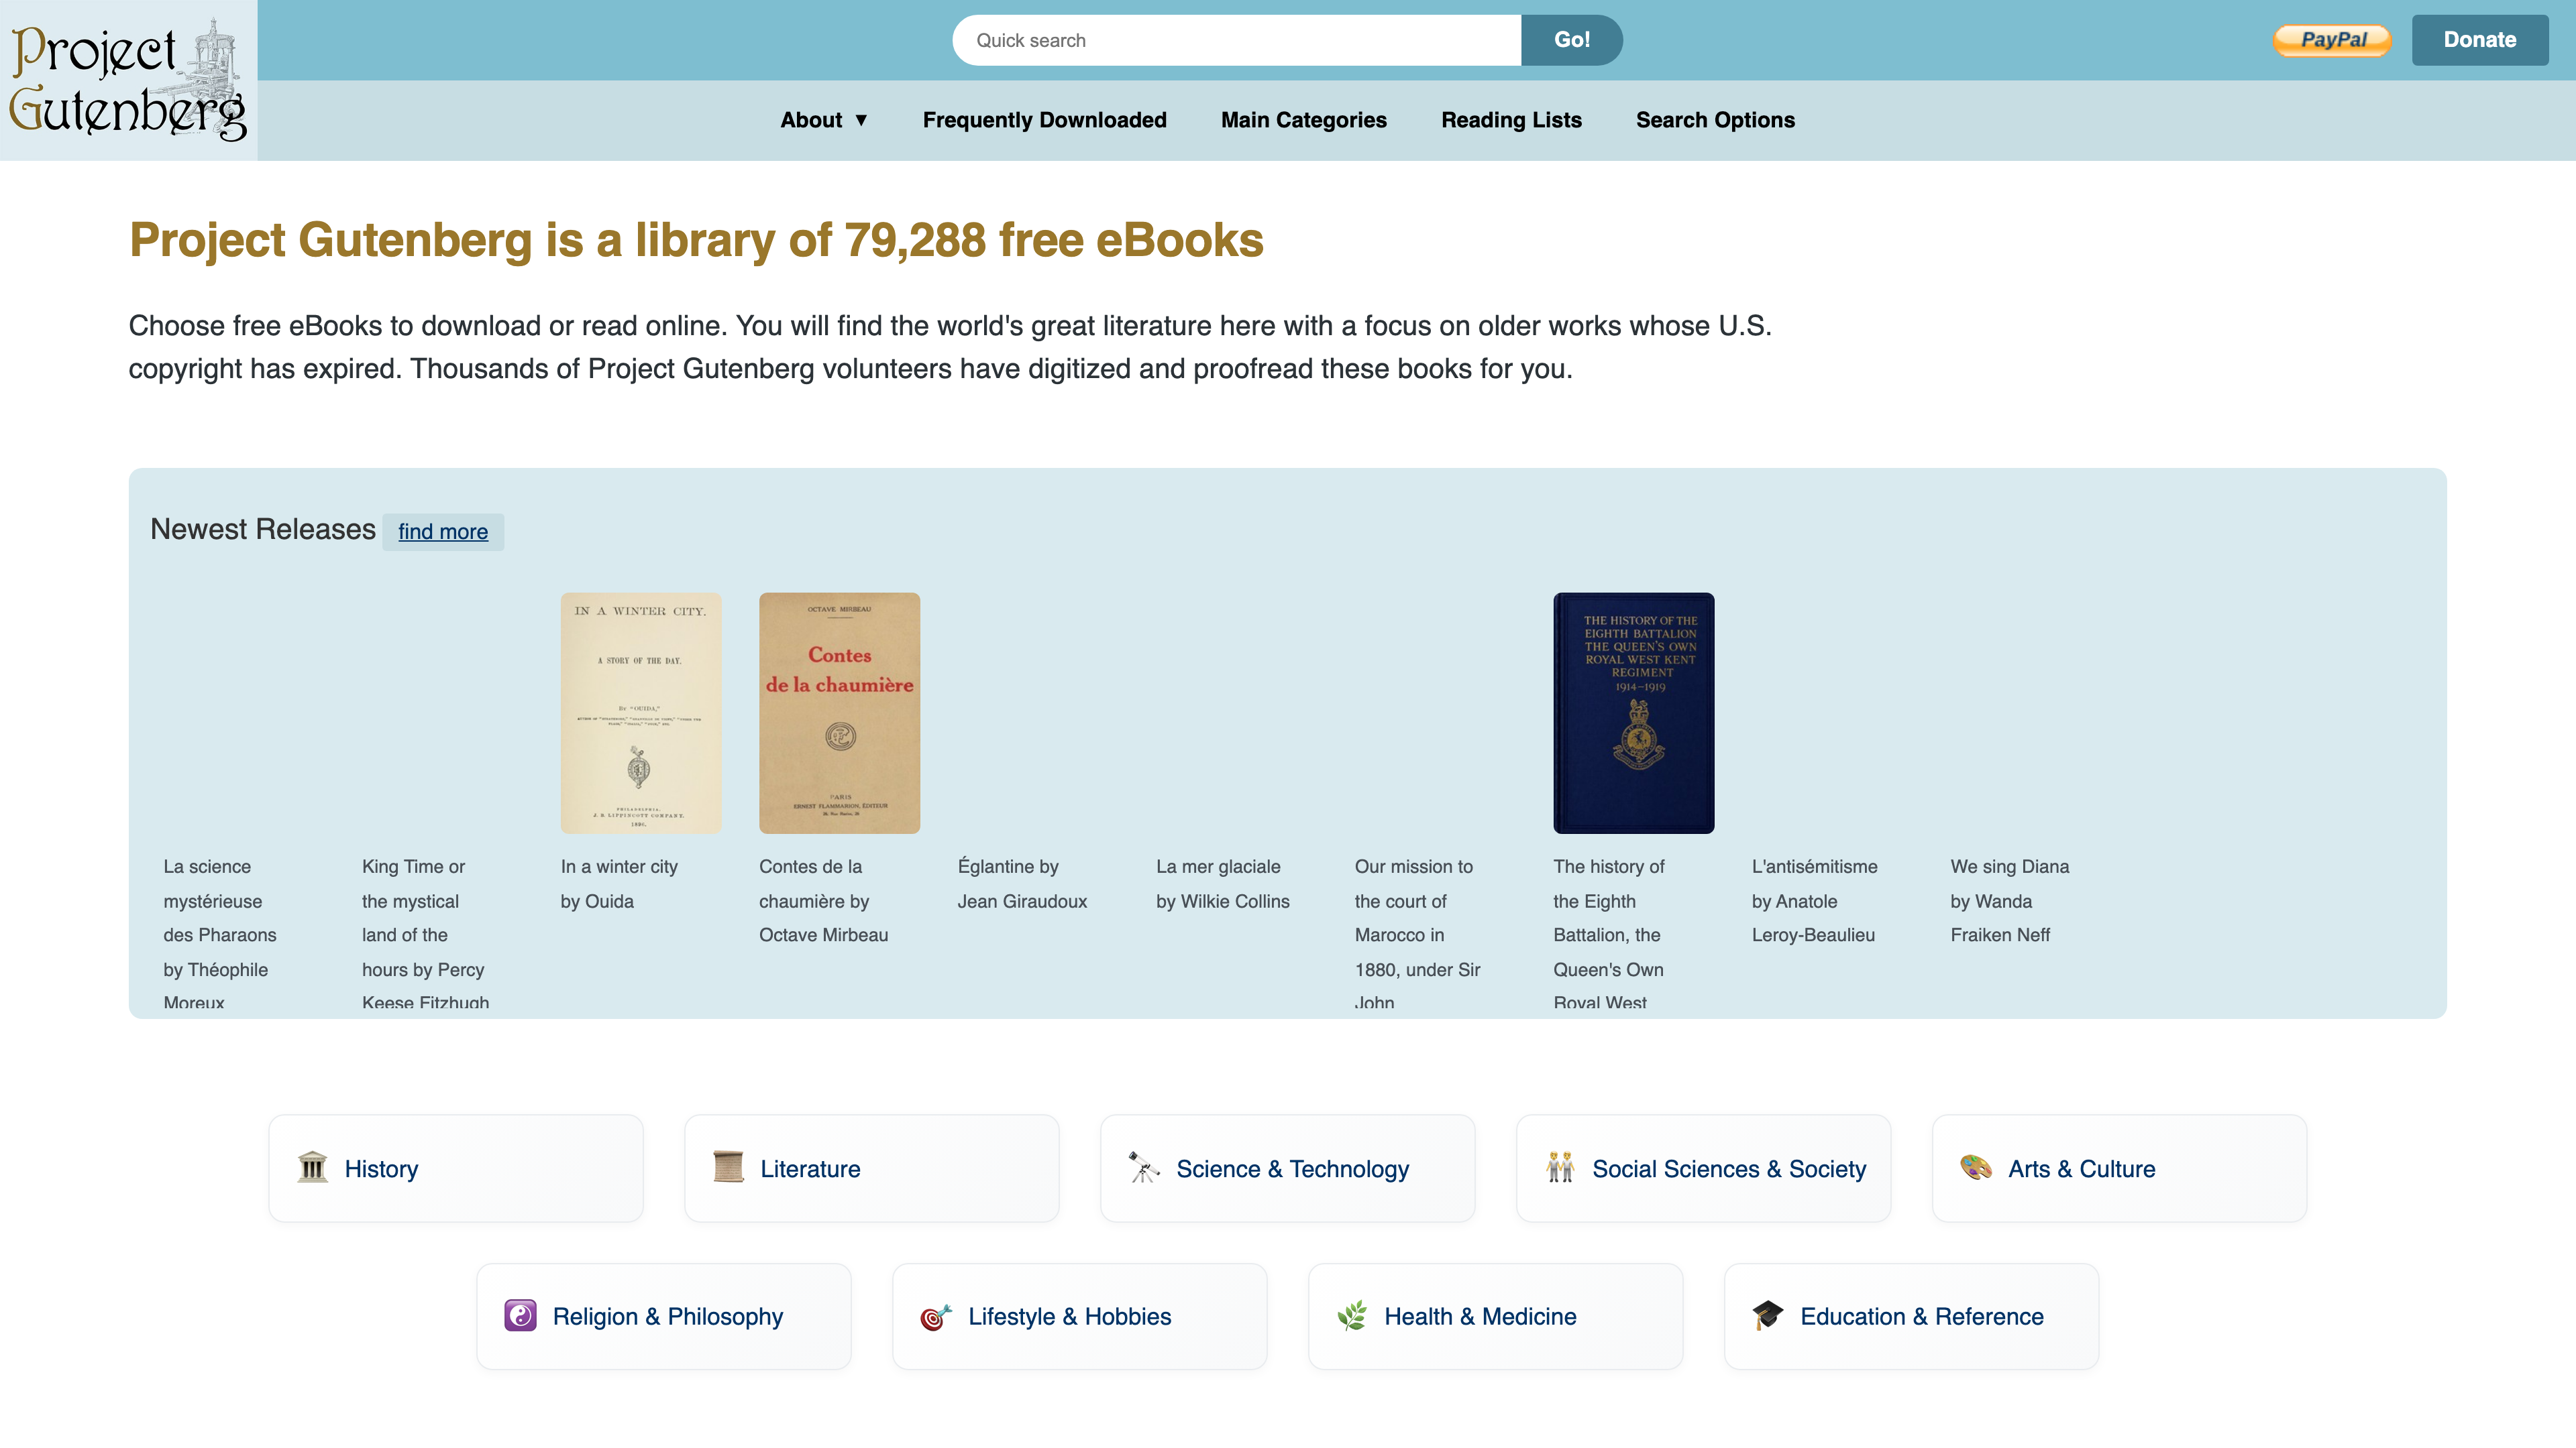Click the Health & Medicine herb icon
This screenshot has height=1448, width=2576.
click(x=1352, y=1315)
